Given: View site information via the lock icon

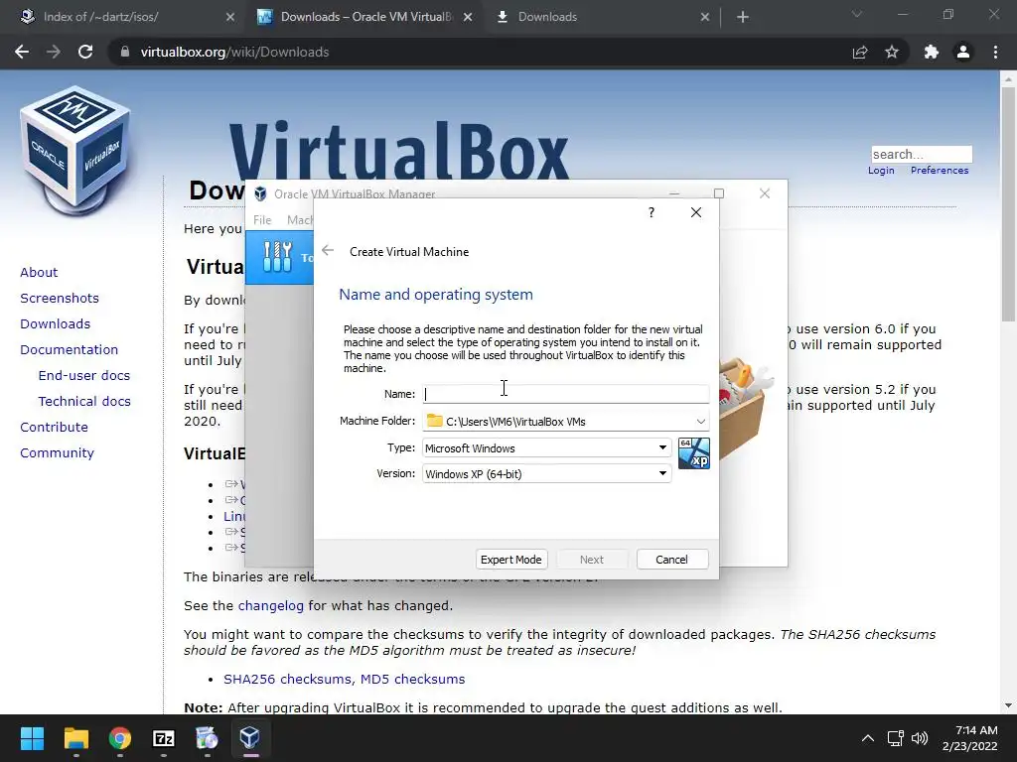Looking at the screenshot, I should coord(125,52).
